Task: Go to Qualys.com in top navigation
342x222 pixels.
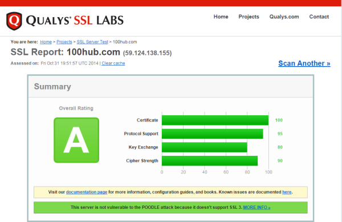Action: click(284, 17)
